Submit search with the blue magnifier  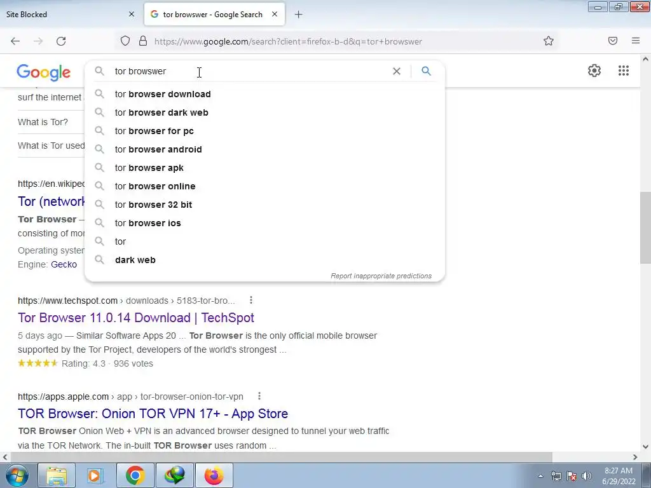[426, 71]
